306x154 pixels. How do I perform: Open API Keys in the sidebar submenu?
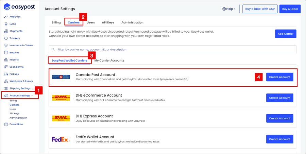pos(14,114)
